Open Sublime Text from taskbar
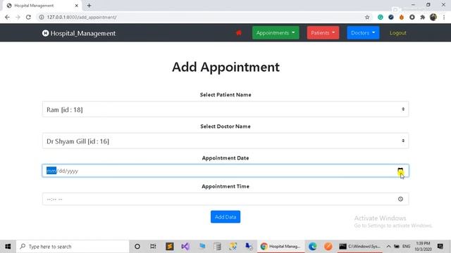The image size is (451, 253). 170,247
